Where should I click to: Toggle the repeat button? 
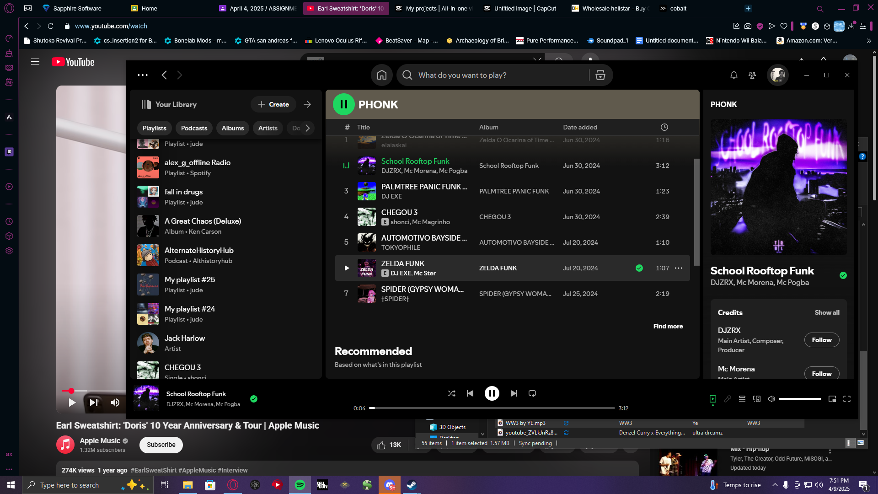[x=532, y=393]
